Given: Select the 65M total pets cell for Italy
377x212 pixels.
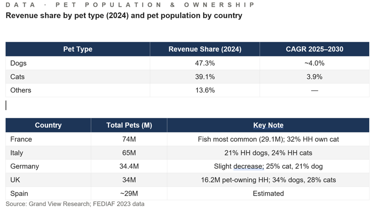Looking at the screenshot, I should tap(129, 153).
